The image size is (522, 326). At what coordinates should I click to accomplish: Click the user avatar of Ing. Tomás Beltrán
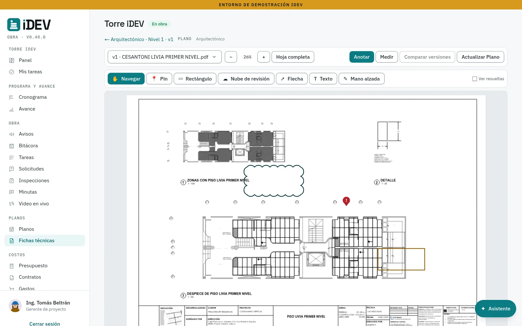pos(15,306)
